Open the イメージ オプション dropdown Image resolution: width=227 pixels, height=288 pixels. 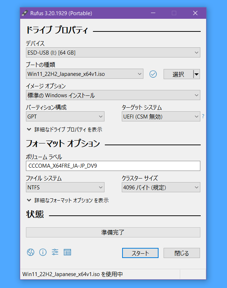tap(113, 95)
